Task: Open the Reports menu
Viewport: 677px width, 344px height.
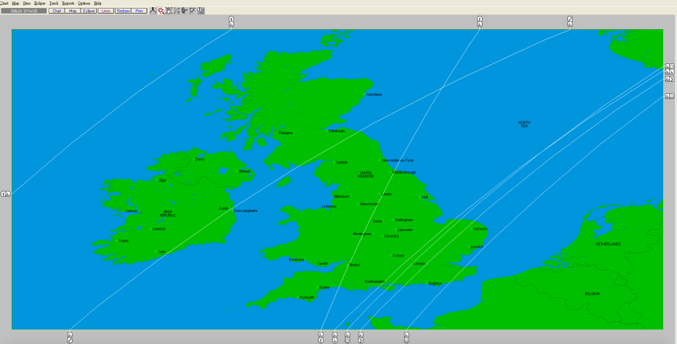Action: click(68, 3)
